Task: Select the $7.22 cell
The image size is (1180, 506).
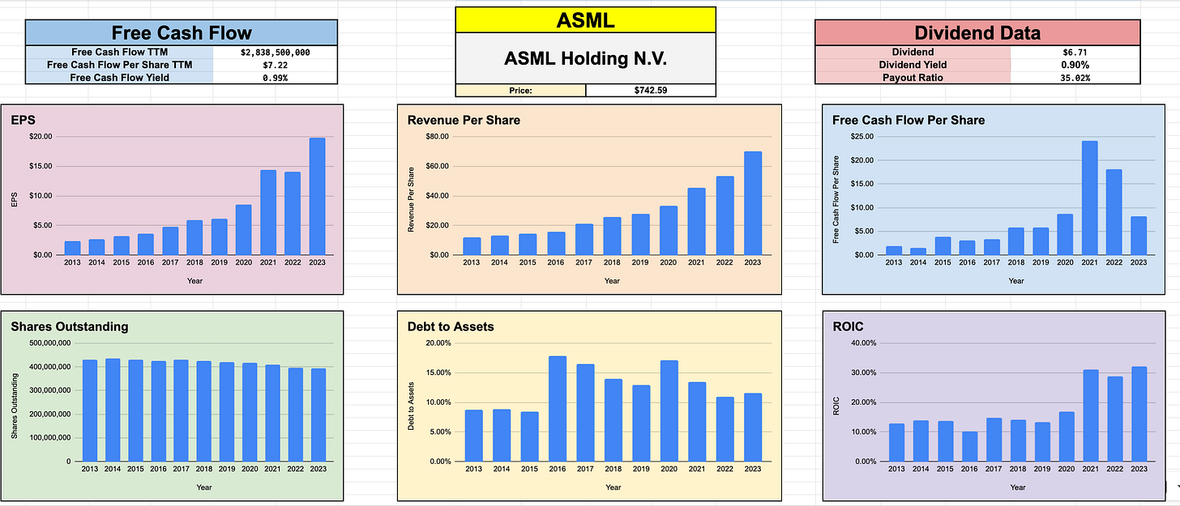Action: [276, 65]
